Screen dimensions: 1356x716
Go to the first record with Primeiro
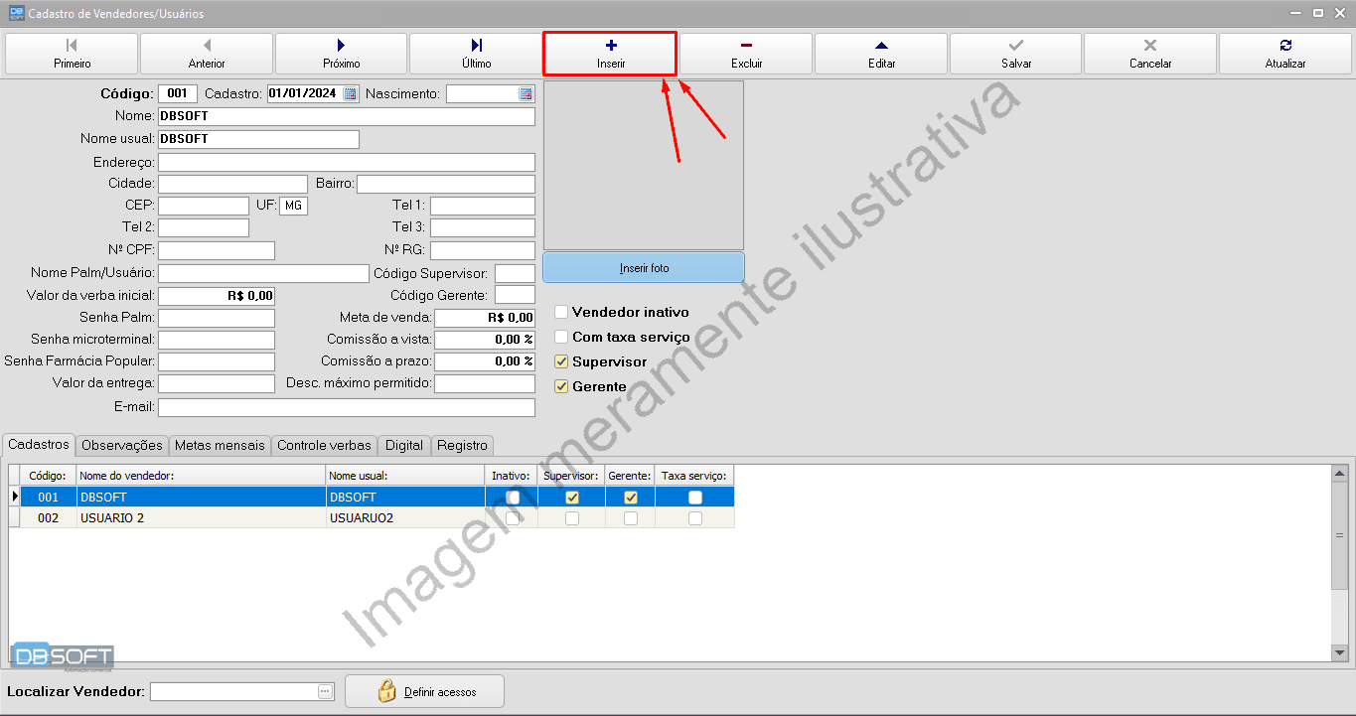[x=72, y=54]
